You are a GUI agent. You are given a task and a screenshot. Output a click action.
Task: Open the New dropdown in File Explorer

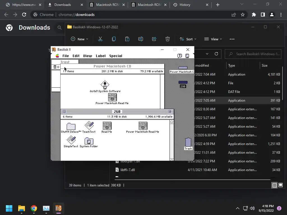[79, 39]
